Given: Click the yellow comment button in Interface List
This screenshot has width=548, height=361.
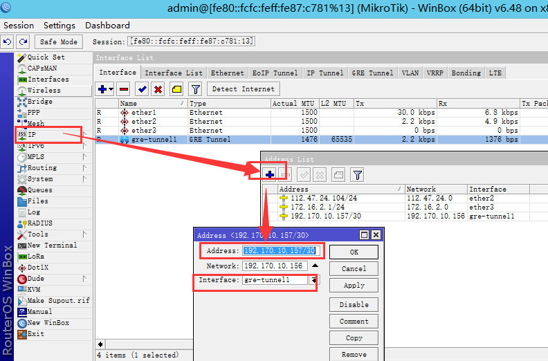Looking at the screenshot, I should (177, 89).
